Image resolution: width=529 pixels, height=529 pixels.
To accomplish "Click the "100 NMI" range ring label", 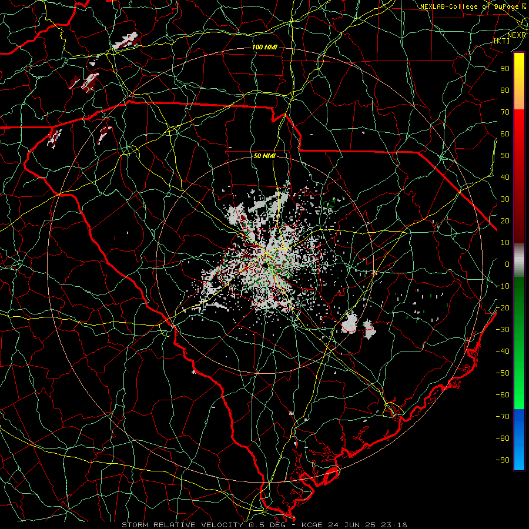I will pos(264,47).
